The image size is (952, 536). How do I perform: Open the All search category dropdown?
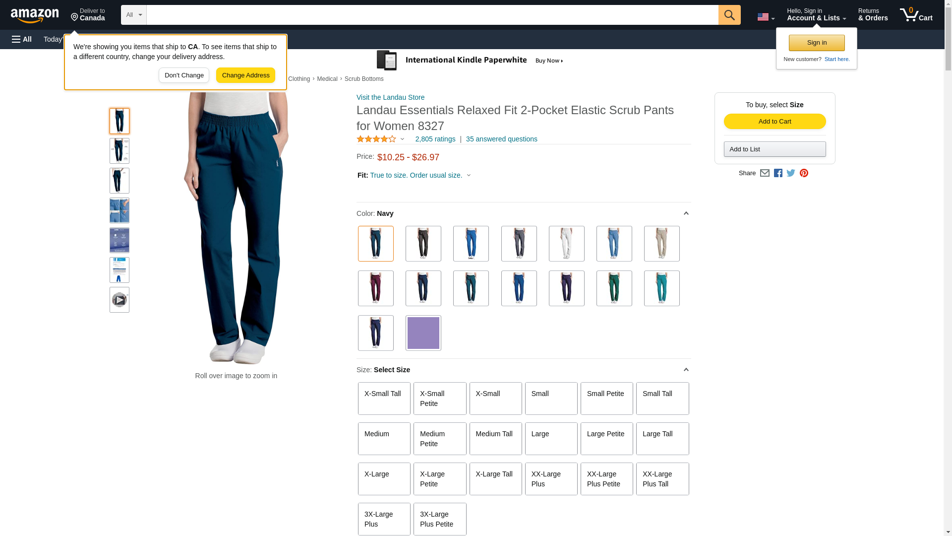[133, 15]
